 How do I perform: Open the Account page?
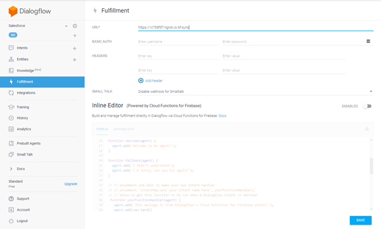pyautogui.click(x=23, y=210)
